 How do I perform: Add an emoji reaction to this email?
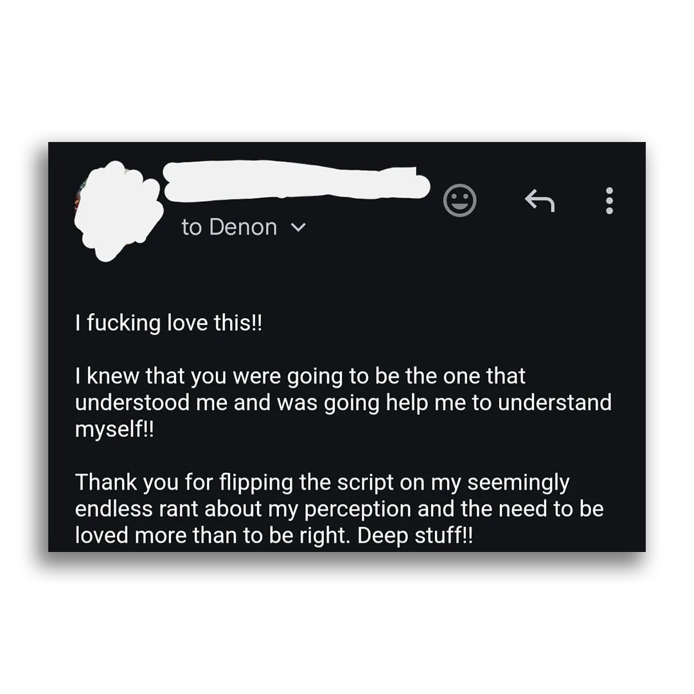(x=459, y=200)
